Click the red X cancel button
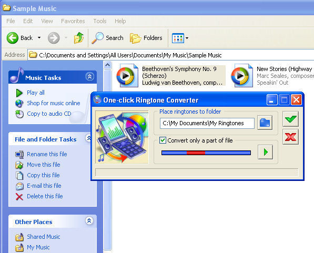 [290, 137]
